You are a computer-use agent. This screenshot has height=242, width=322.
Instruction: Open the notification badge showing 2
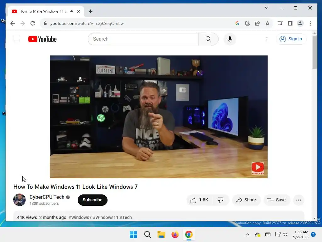point(313,234)
